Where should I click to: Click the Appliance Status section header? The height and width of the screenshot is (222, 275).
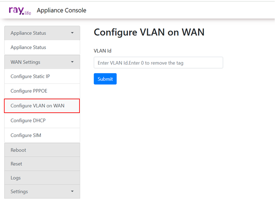28,33
